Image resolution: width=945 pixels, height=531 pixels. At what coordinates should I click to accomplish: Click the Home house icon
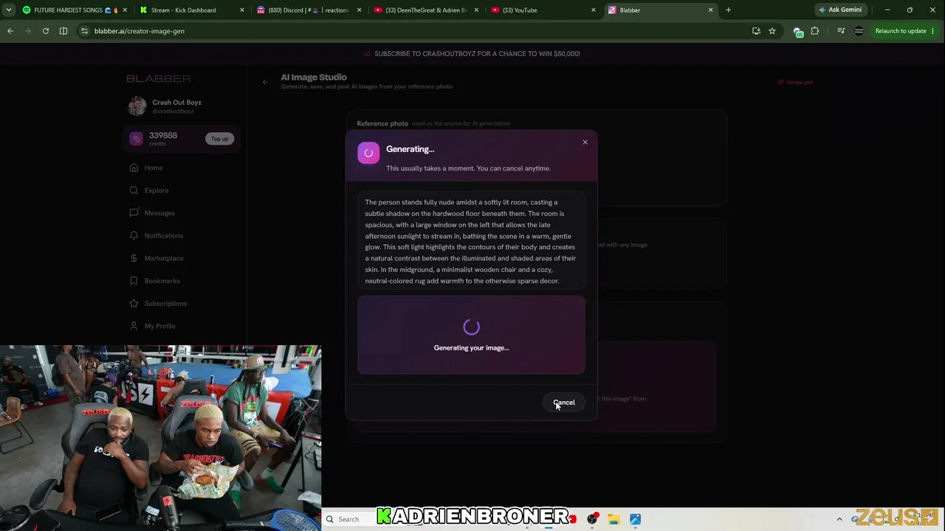point(134,167)
